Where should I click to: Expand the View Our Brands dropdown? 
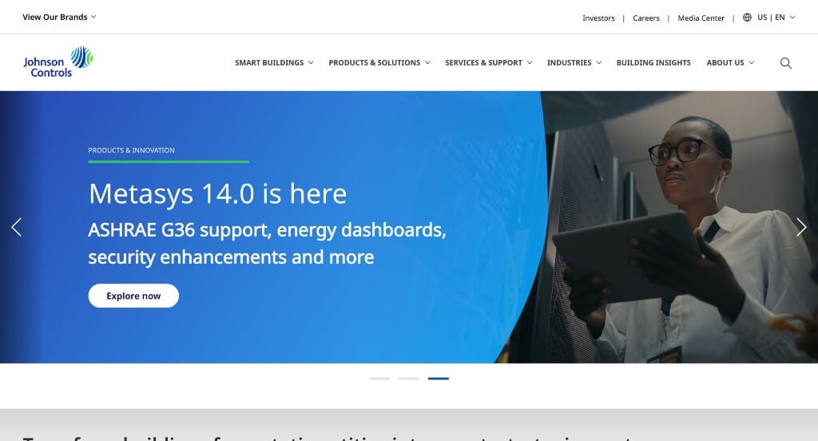59,17
